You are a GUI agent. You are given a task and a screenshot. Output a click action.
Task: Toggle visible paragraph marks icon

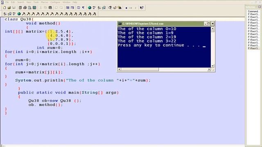tap(83, 8)
